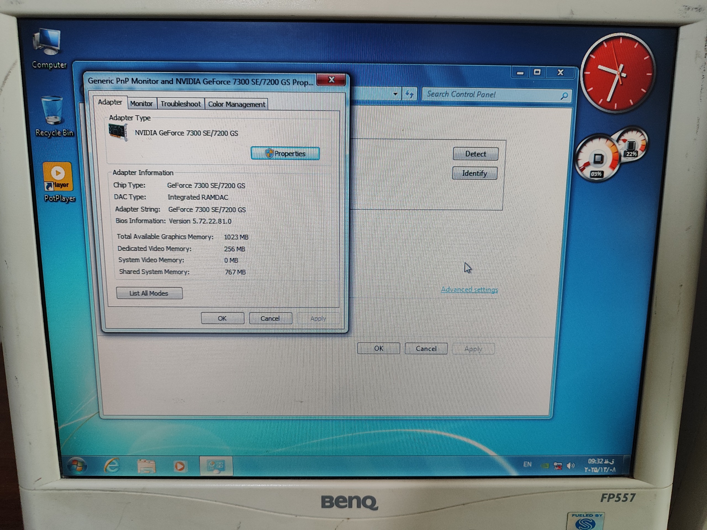This screenshot has width=707, height=530.
Task: Click the List All Modes button
Action: [149, 293]
